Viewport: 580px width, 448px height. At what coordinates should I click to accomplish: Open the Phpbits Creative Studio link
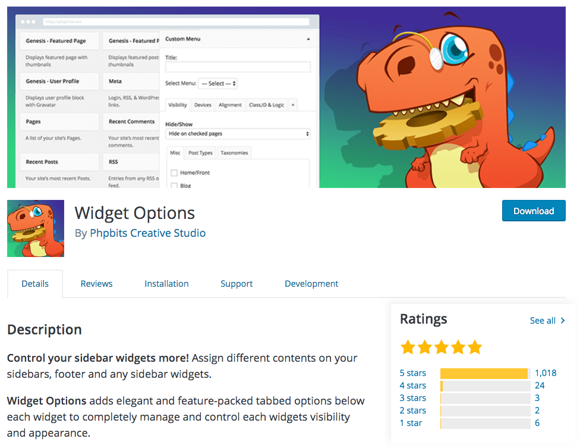(x=147, y=233)
